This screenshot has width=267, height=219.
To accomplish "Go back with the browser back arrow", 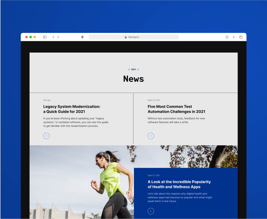I will click(53, 37).
